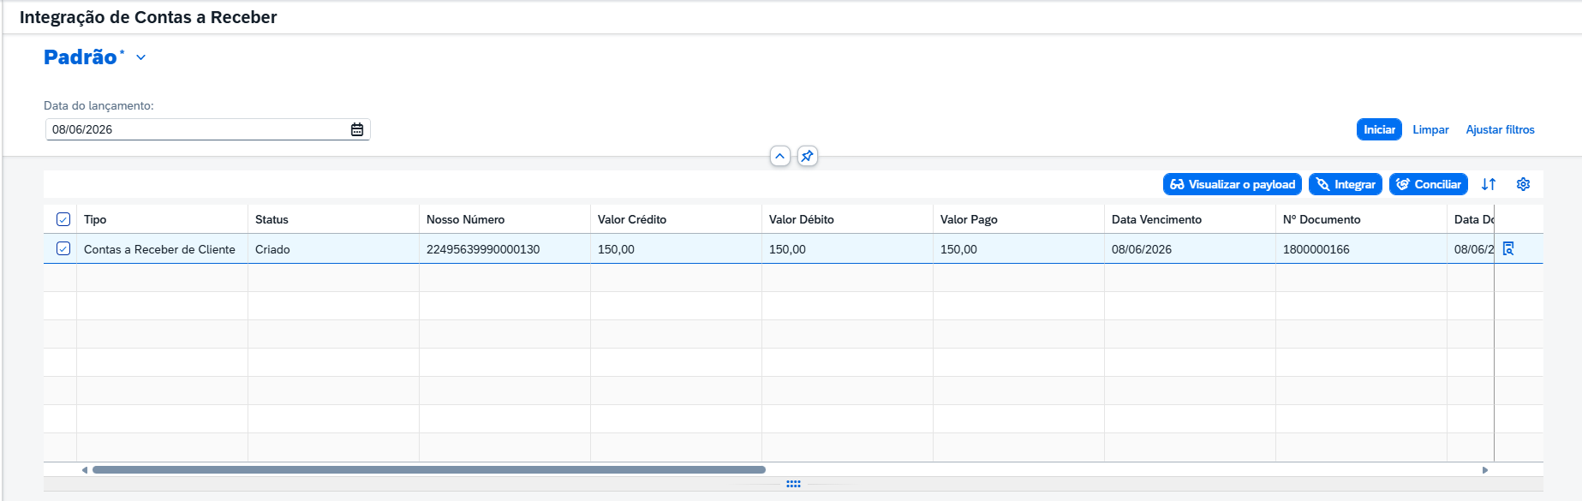1582x501 pixels.
Task: Click the Status column header
Action: pyautogui.click(x=334, y=219)
